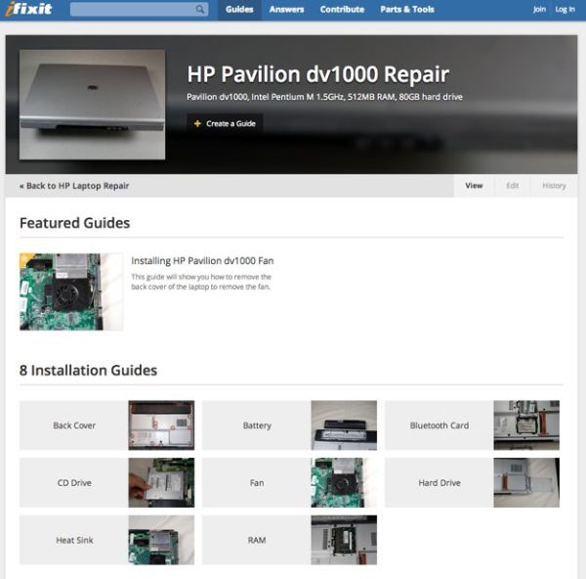Focus the search input field
The height and width of the screenshot is (579, 586).
coord(132,10)
